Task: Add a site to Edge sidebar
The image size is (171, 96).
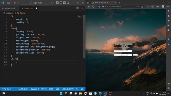Action: (169, 44)
